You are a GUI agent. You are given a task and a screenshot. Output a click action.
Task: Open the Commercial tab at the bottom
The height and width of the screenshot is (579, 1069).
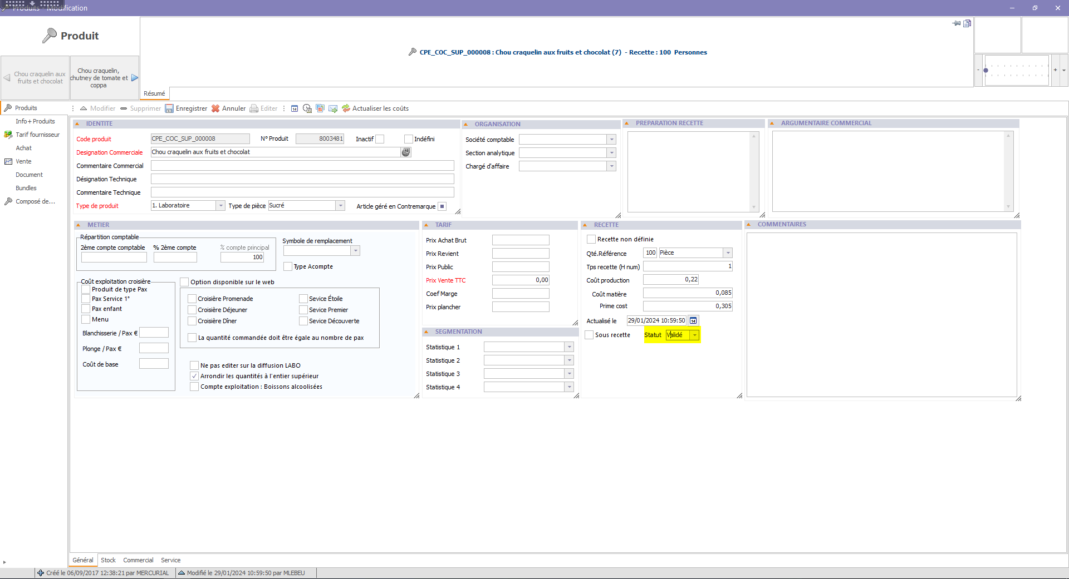point(138,560)
